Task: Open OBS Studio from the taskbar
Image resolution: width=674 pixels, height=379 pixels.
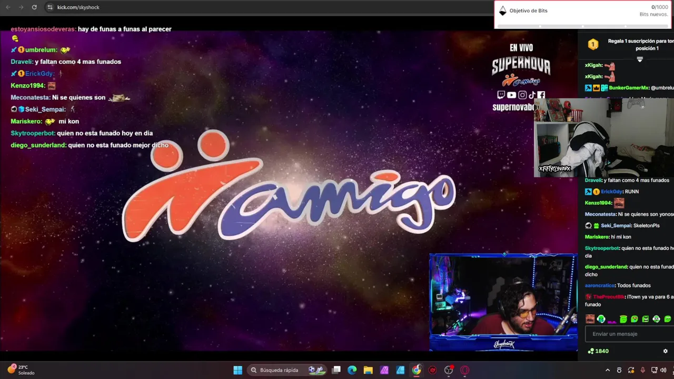Action: [x=449, y=370]
